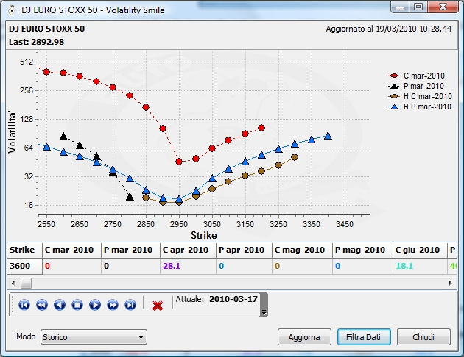The image size is (464, 357).
Task: Click the H C mar-2010 legend entry
Action: point(420,96)
